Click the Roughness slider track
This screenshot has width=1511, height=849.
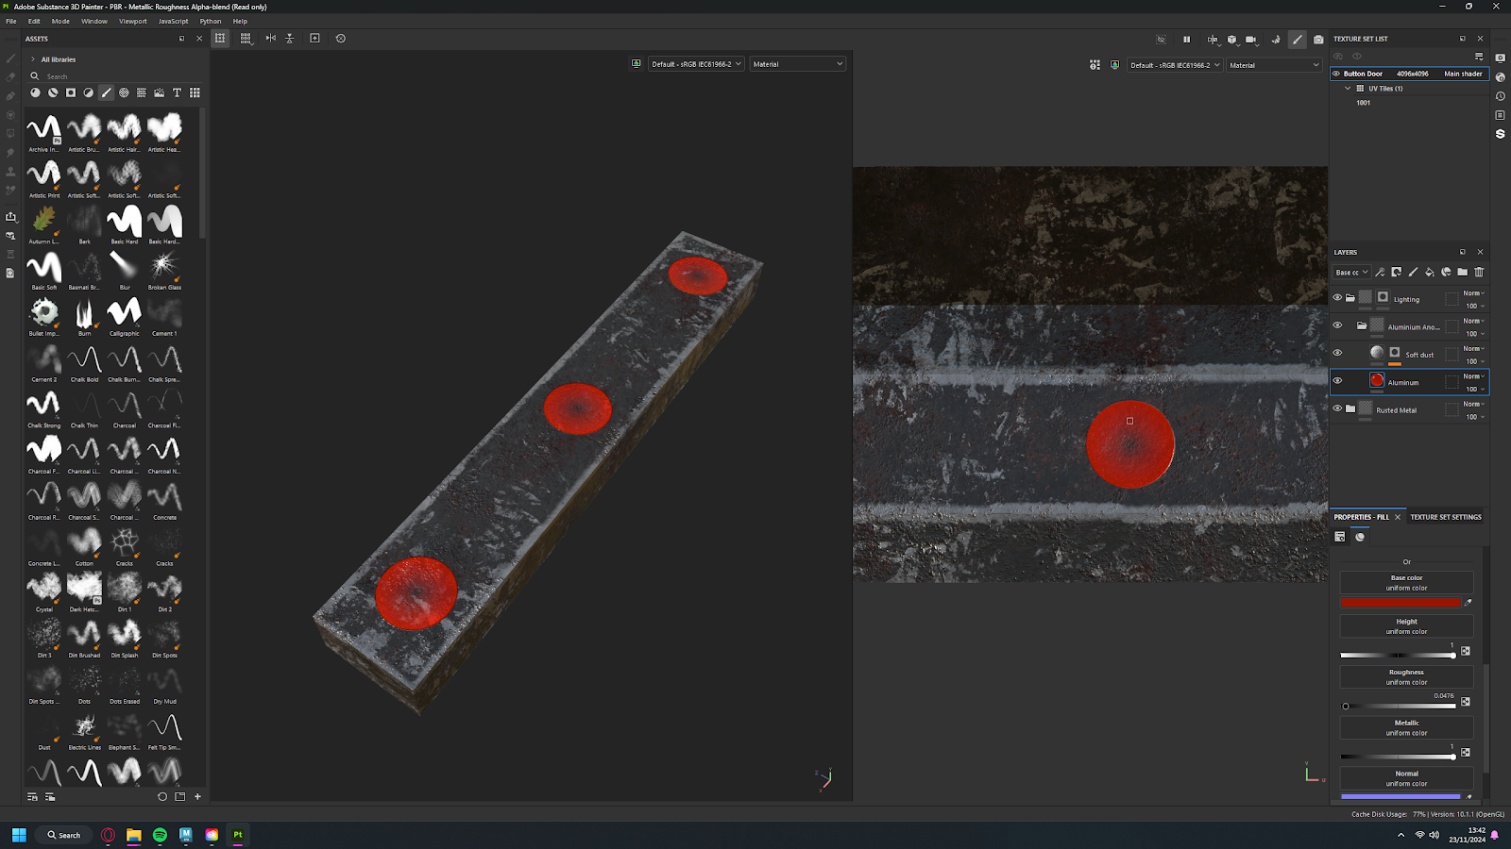pos(1400,706)
